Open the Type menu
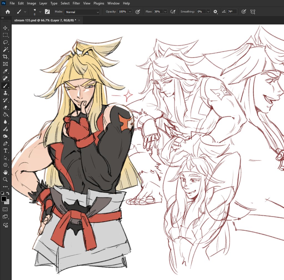 pyautogui.click(x=54, y=3)
